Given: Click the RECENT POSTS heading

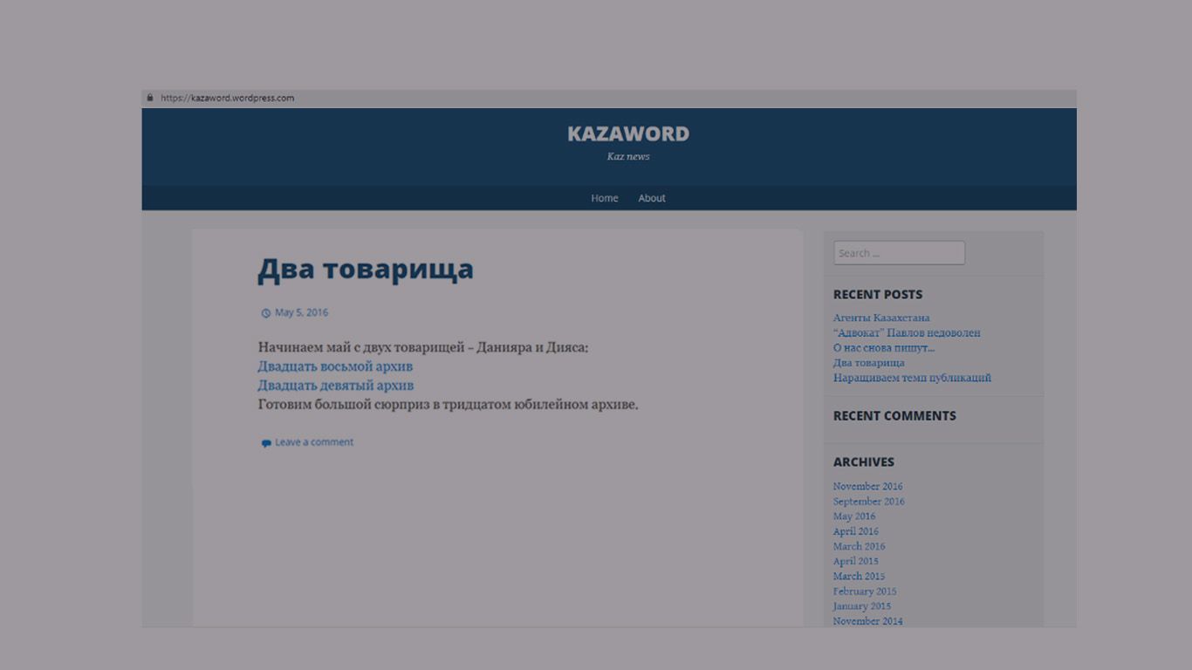Looking at the screenshot, I should (x=878, y=294).
